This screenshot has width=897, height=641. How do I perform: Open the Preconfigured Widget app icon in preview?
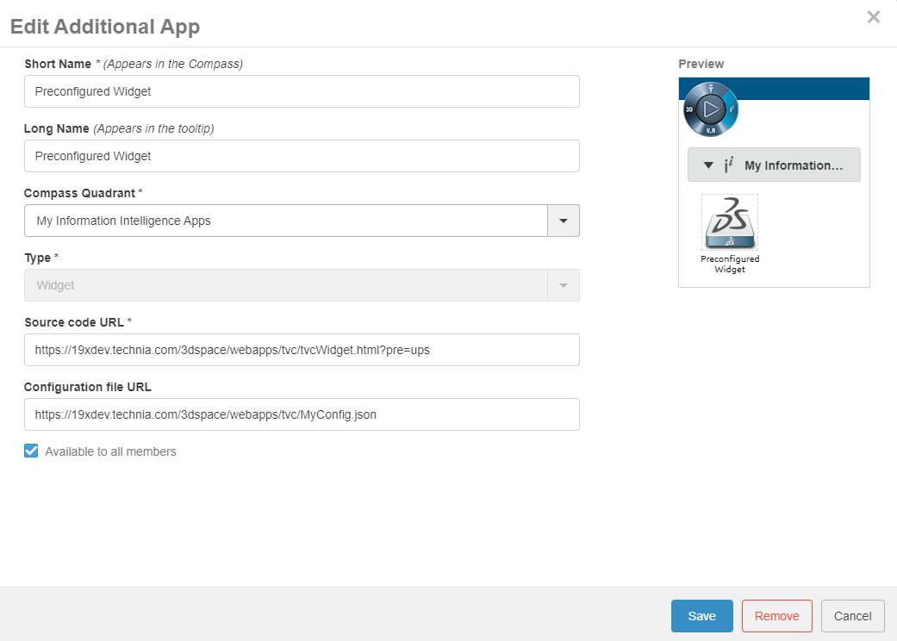pyautogui.click(x=730, y=223)
